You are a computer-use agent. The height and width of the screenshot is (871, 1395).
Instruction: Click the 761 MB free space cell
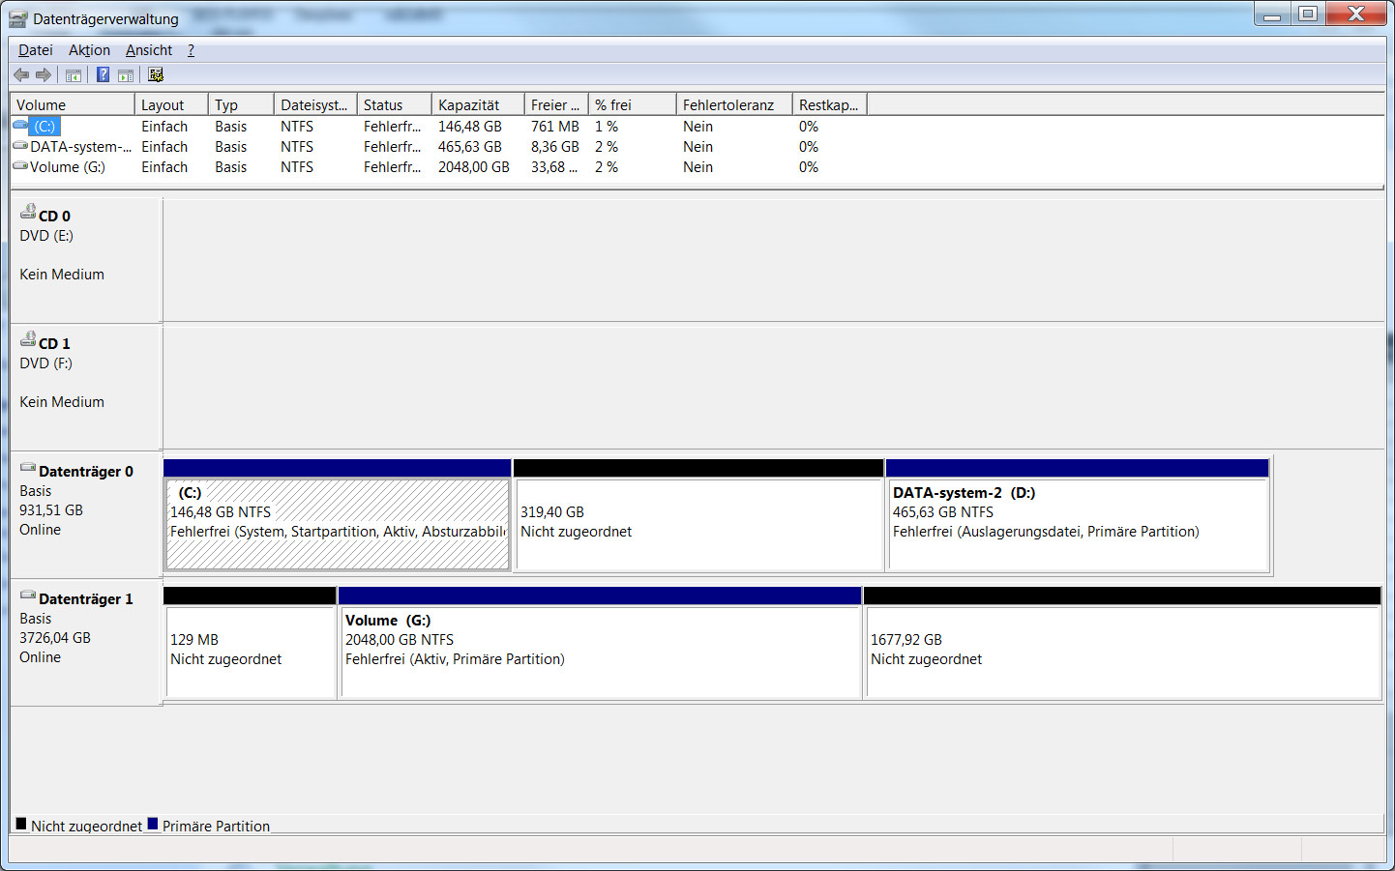[x=555, y=126]
